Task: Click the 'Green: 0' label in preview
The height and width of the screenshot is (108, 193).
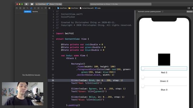Action: pyautogui.click(x=164, y=81)
